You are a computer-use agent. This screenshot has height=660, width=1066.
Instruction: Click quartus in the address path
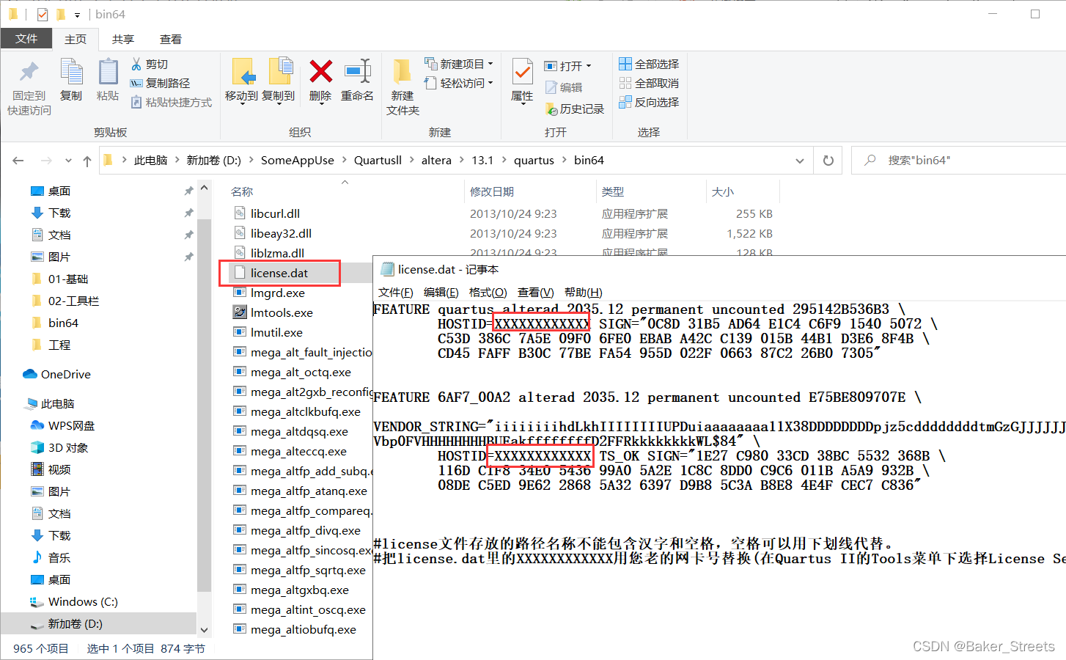click(x=534, y=161)
